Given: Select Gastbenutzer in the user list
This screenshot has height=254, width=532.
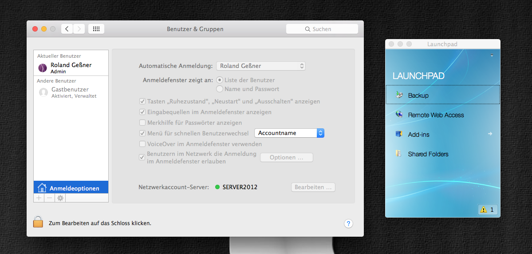Looking at the screenshot, I should [71, 92].
